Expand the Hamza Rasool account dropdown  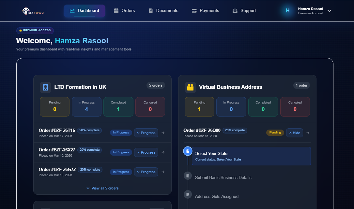coord(329,11)
